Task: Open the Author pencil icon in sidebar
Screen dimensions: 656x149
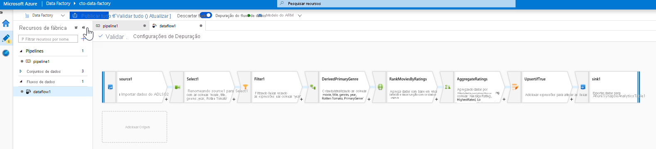Action: [x=6, y=38]
